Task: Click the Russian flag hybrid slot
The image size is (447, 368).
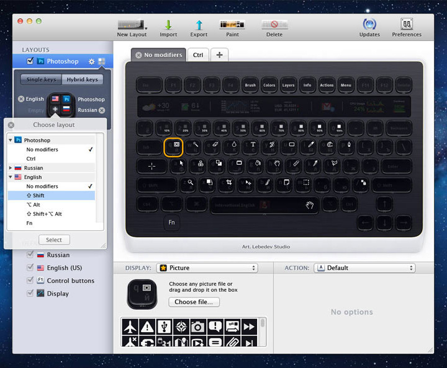Action: pos(66,109)
